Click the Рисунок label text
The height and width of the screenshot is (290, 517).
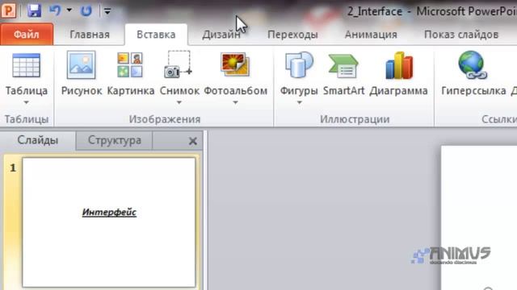[82, 91]
